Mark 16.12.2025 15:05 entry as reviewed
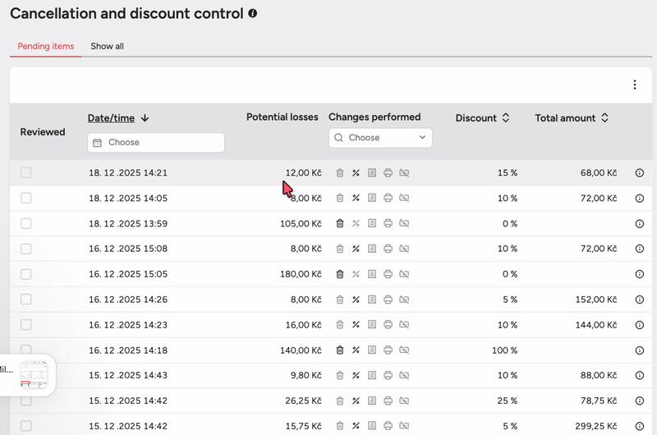Screen dimensions: 657x435 point(26,274)
